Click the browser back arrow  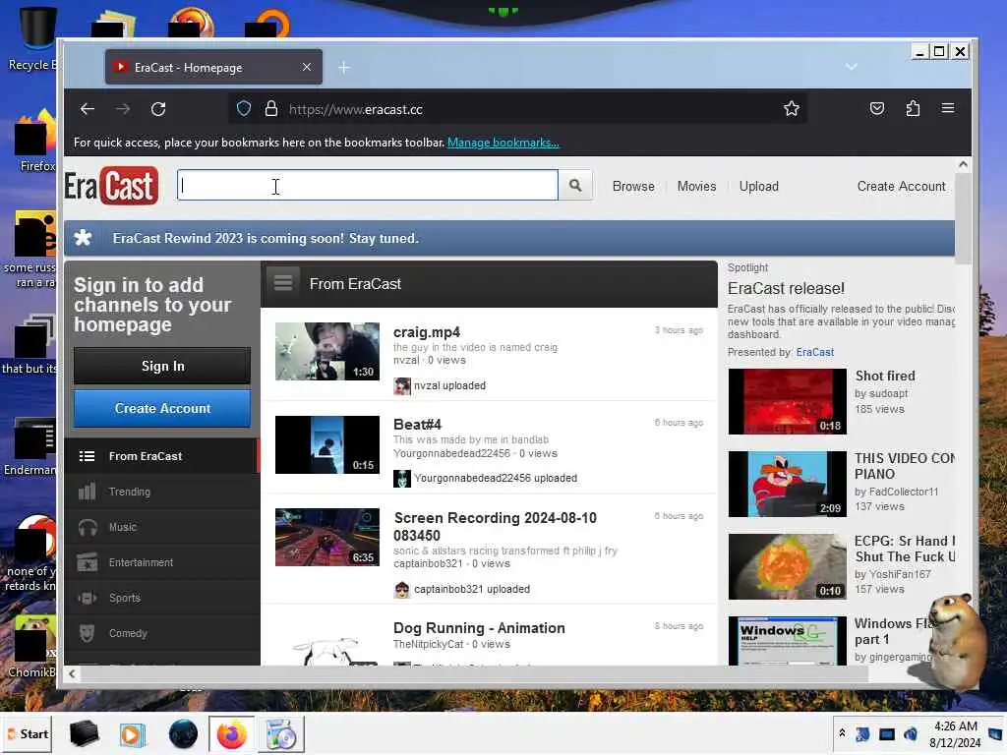tap(88, 109)
